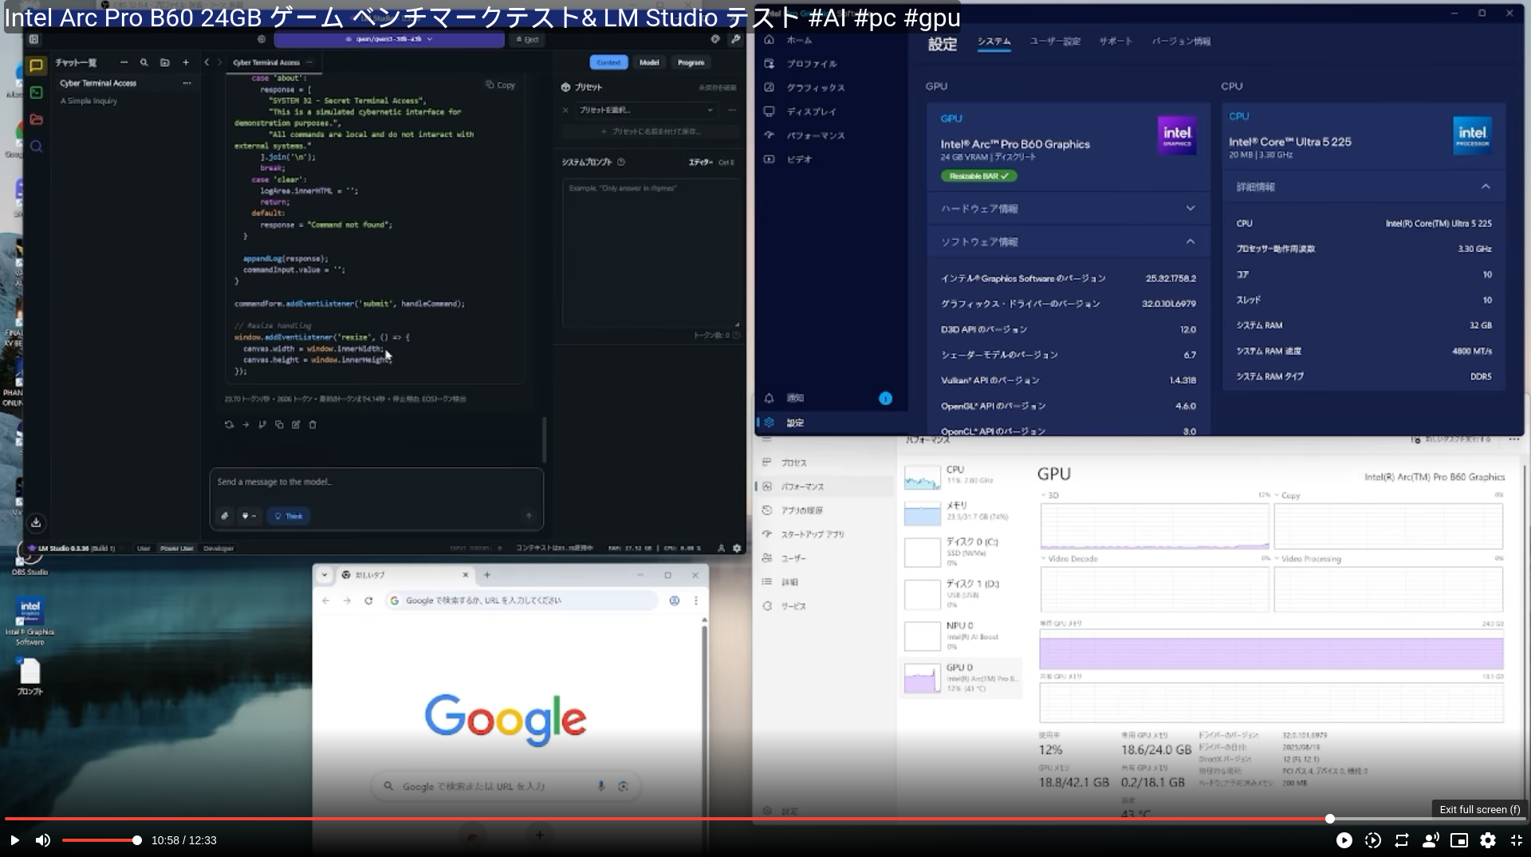Select GPU 0 in Task Manager list
The height and width of the screenshot is (857, 1531).
(961, 678)
